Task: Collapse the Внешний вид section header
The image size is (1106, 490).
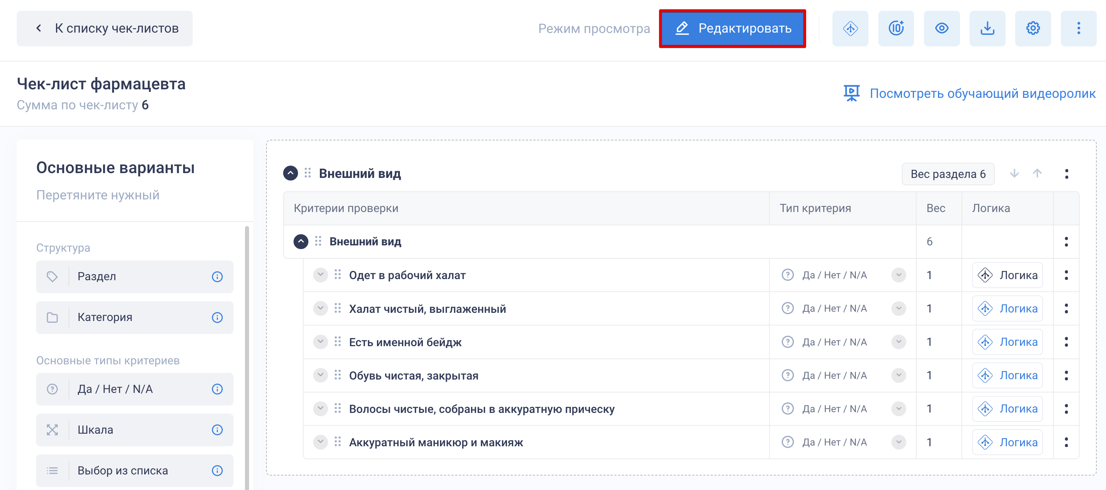Action: click(x=291, y=173)
